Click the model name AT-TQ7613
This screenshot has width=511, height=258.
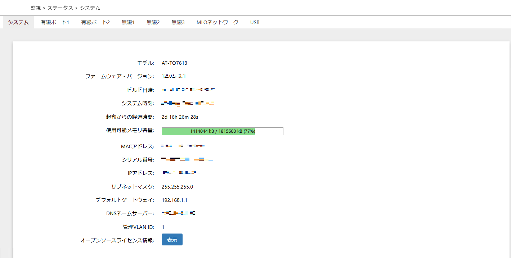(174, 63)
